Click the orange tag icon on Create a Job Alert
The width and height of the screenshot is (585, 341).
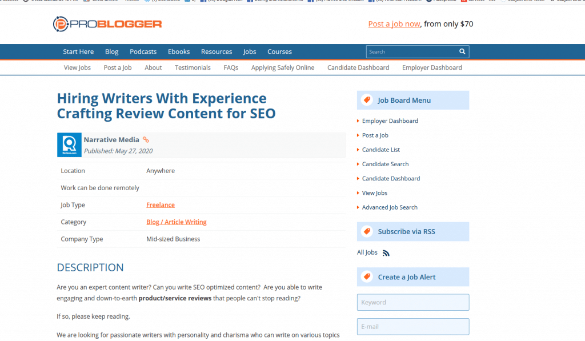(x=366, y=276)
